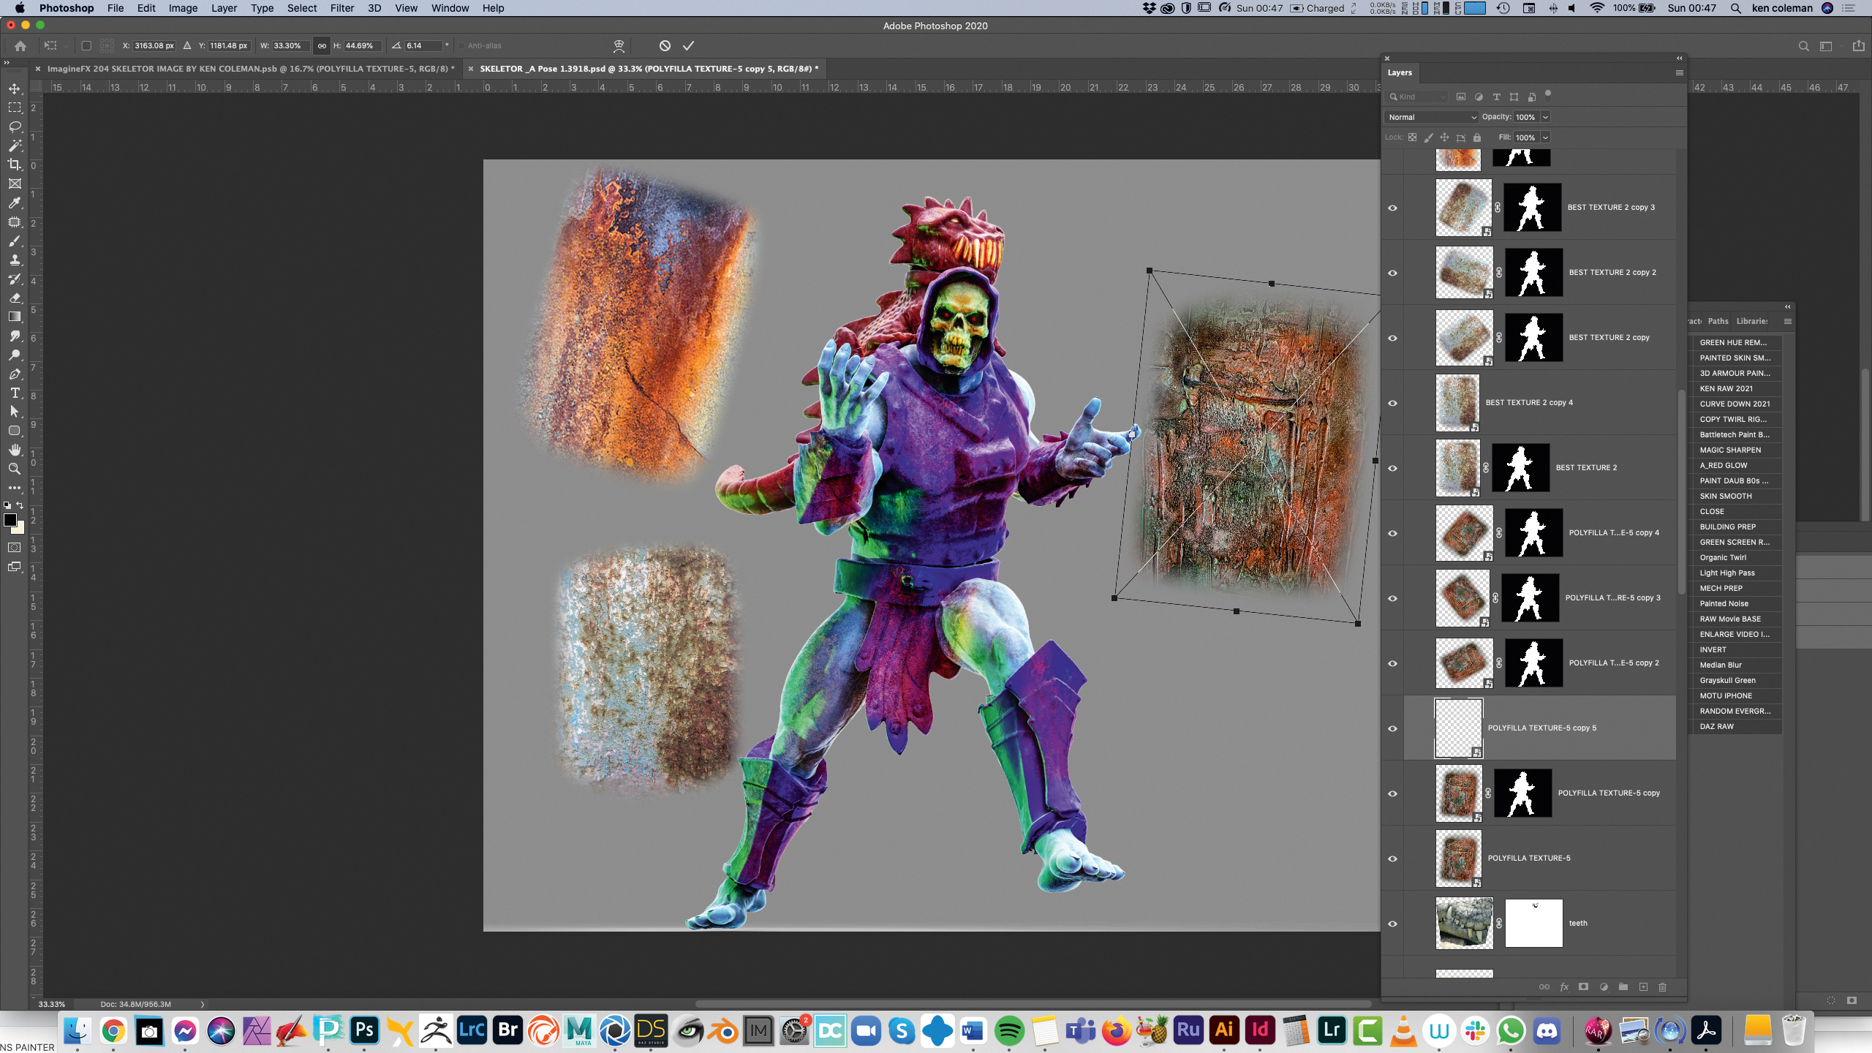The height and width of the screenshot is (1053, 1872).
Task: Open the Opacity slider dropdown arrow
Action: (1545, 117)
